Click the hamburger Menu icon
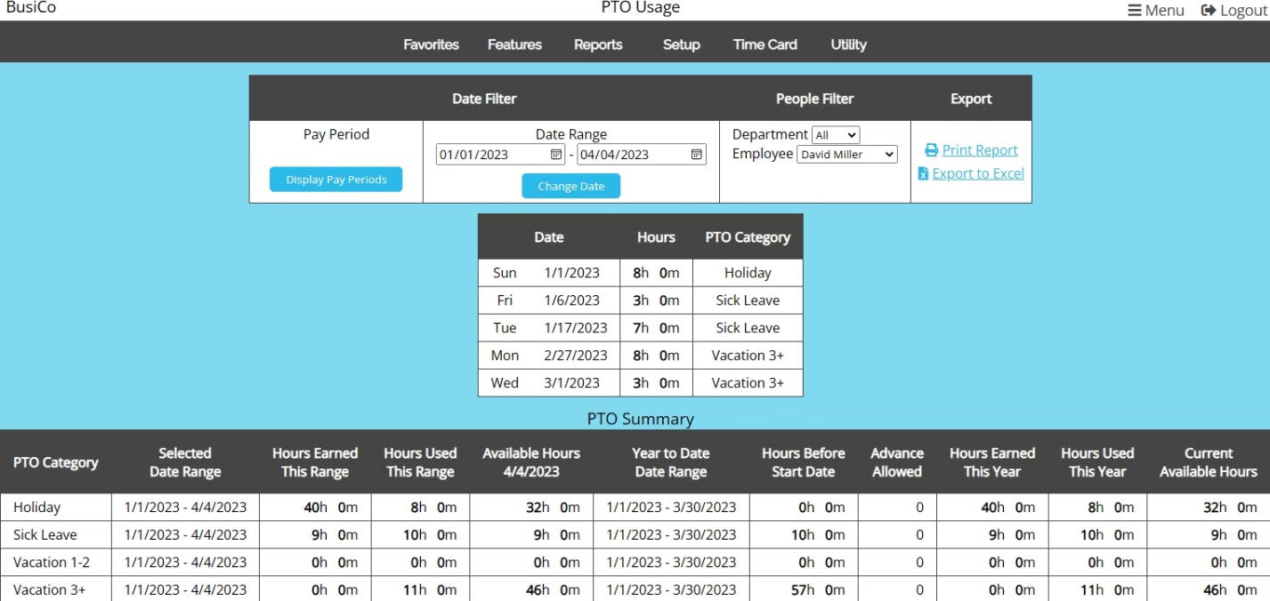This screenshot has width=1270, height=601. pos(1135,11)
